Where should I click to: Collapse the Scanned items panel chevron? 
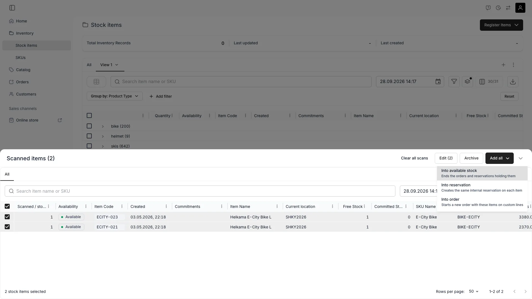pyautogui.click(x=520, y=158)
